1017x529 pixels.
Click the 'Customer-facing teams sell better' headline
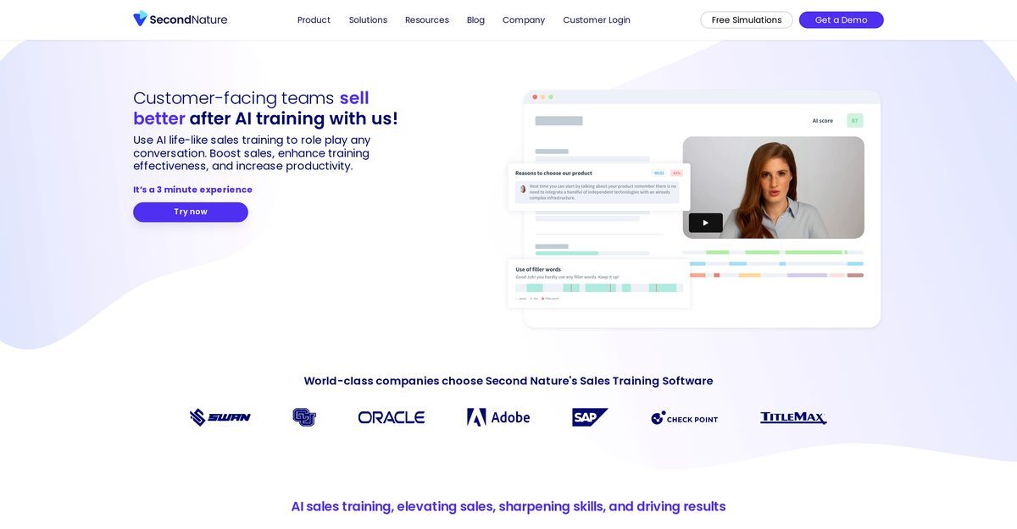(x=265, y=108)
